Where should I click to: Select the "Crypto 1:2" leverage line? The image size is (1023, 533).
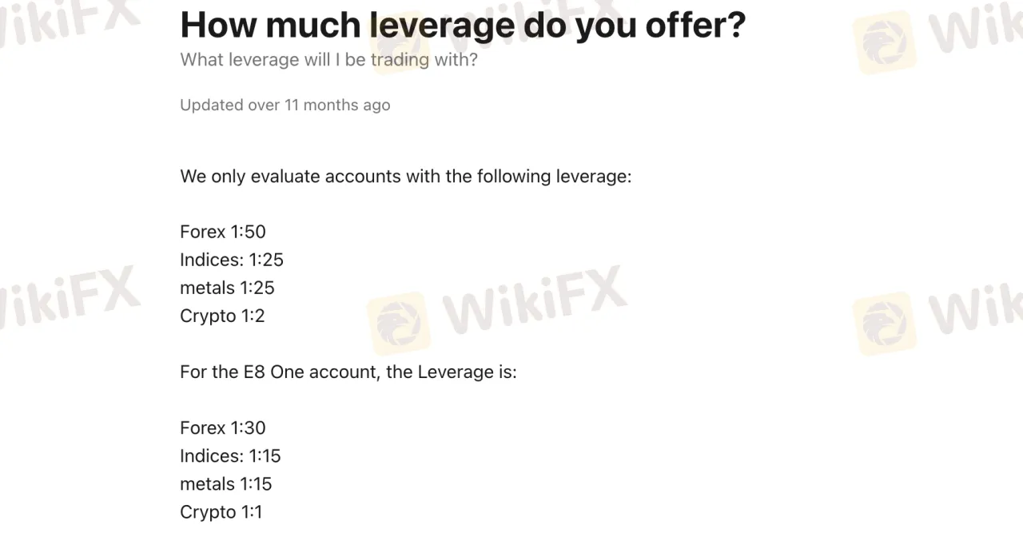click(222, 316)
